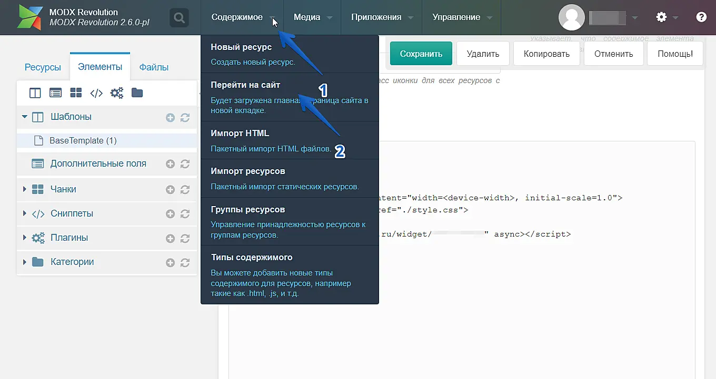Add a new chunk with plus icon

170,190
